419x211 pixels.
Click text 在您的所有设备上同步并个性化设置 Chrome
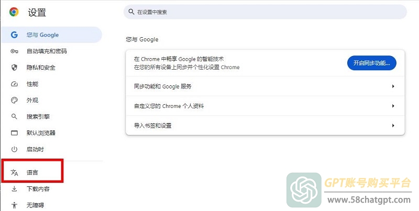[187, 68]
